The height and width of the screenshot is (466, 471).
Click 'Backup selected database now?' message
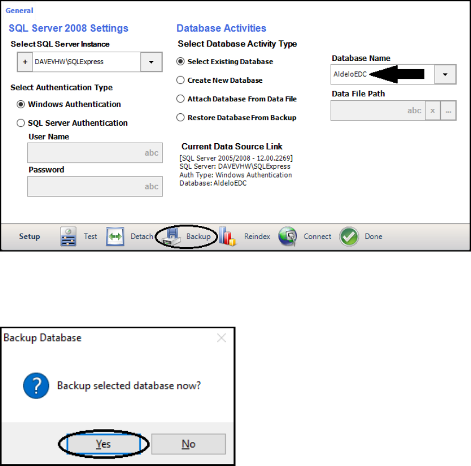pyautogui.click(x=129, y=386)
